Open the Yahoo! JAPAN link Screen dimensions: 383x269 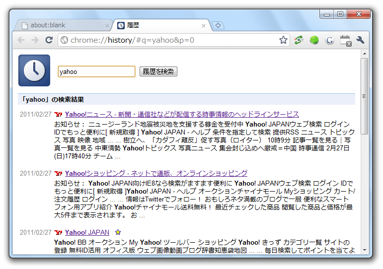[87, 232]
